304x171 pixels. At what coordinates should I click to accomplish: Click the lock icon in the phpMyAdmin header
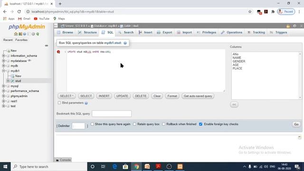[x=288, y=26]
